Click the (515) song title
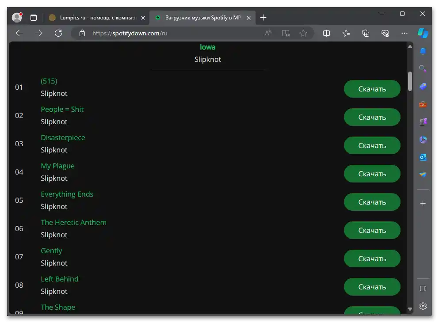The width and height of the screenshot is (439, 323). click(x=49, y=81)
